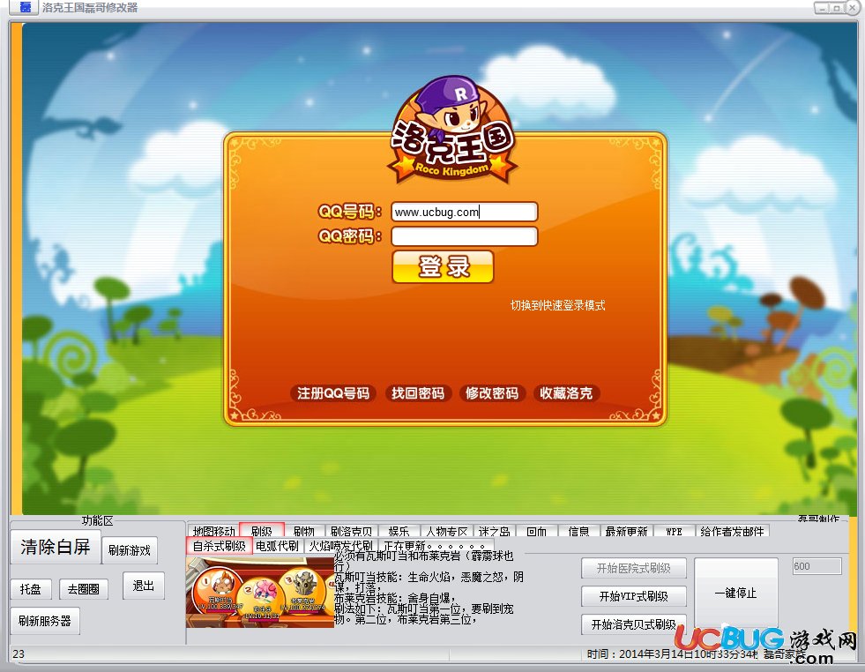Click the 清除白屏 button
The image size is (865, 672).
click(x=56, y=547)
